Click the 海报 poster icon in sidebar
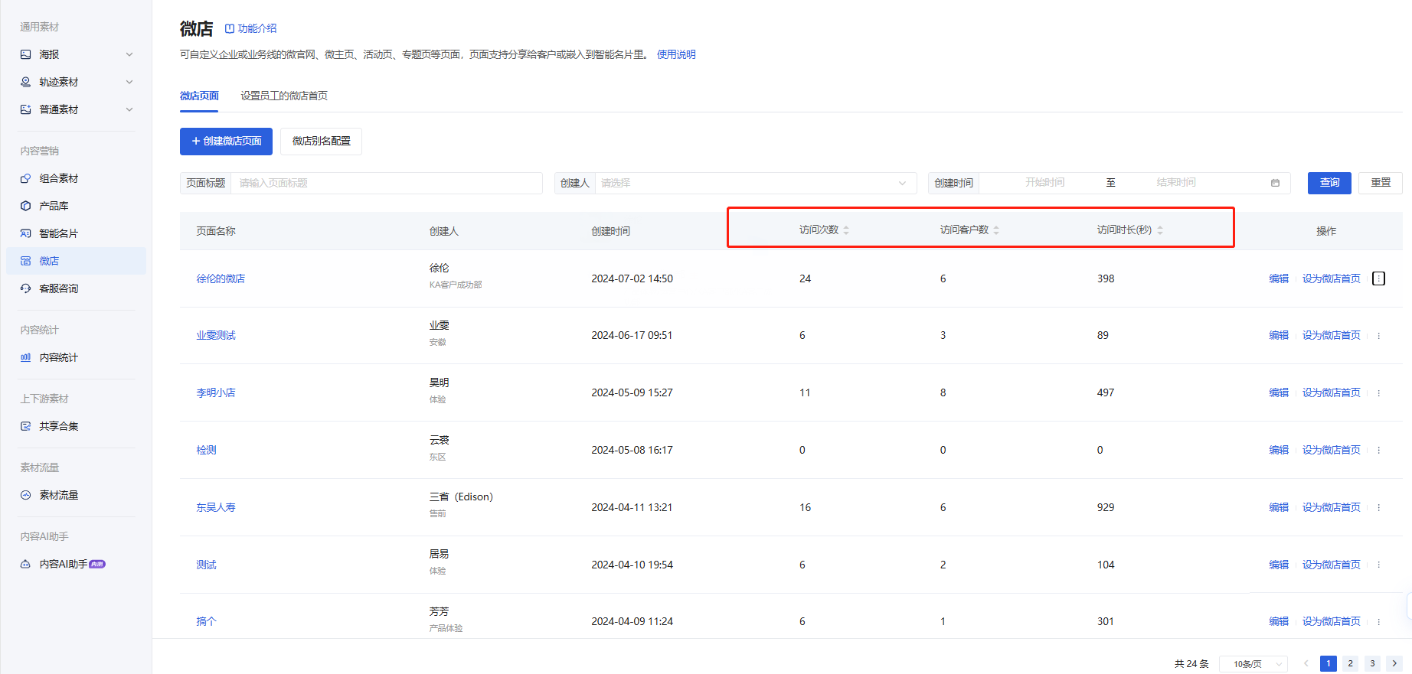 26,54
